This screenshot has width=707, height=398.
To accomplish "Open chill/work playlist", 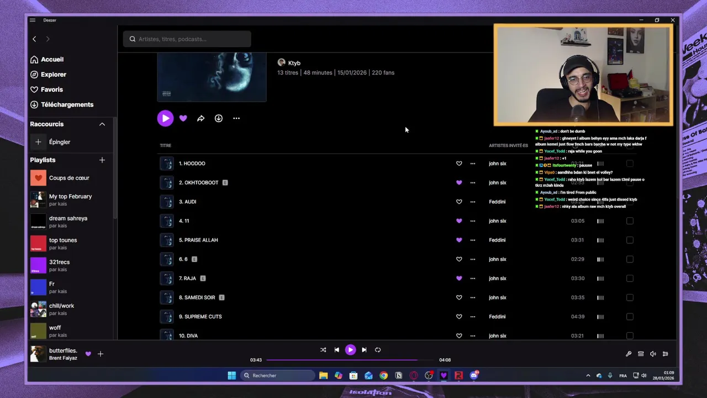I will [61, 309].
